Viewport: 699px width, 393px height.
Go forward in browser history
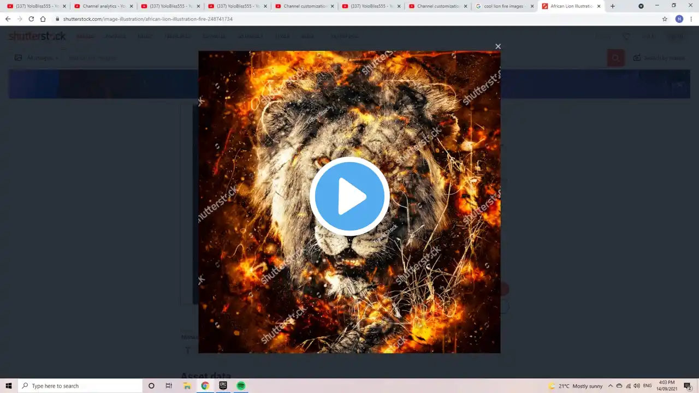[20, 19]
